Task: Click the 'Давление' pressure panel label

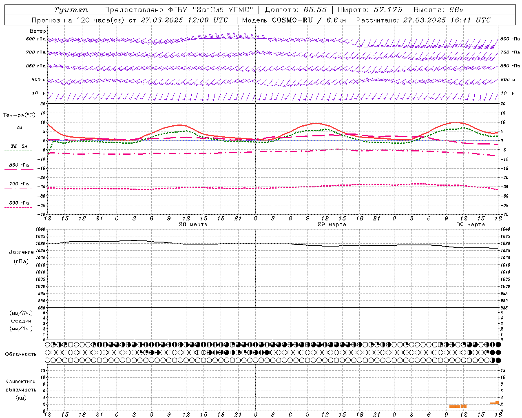Action: pyautogui.click(x=21, y=252)
